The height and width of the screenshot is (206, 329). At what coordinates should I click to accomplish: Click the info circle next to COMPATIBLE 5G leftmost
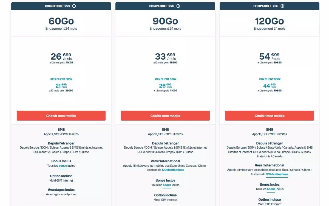pyautogui.click(x=75, y=5)
